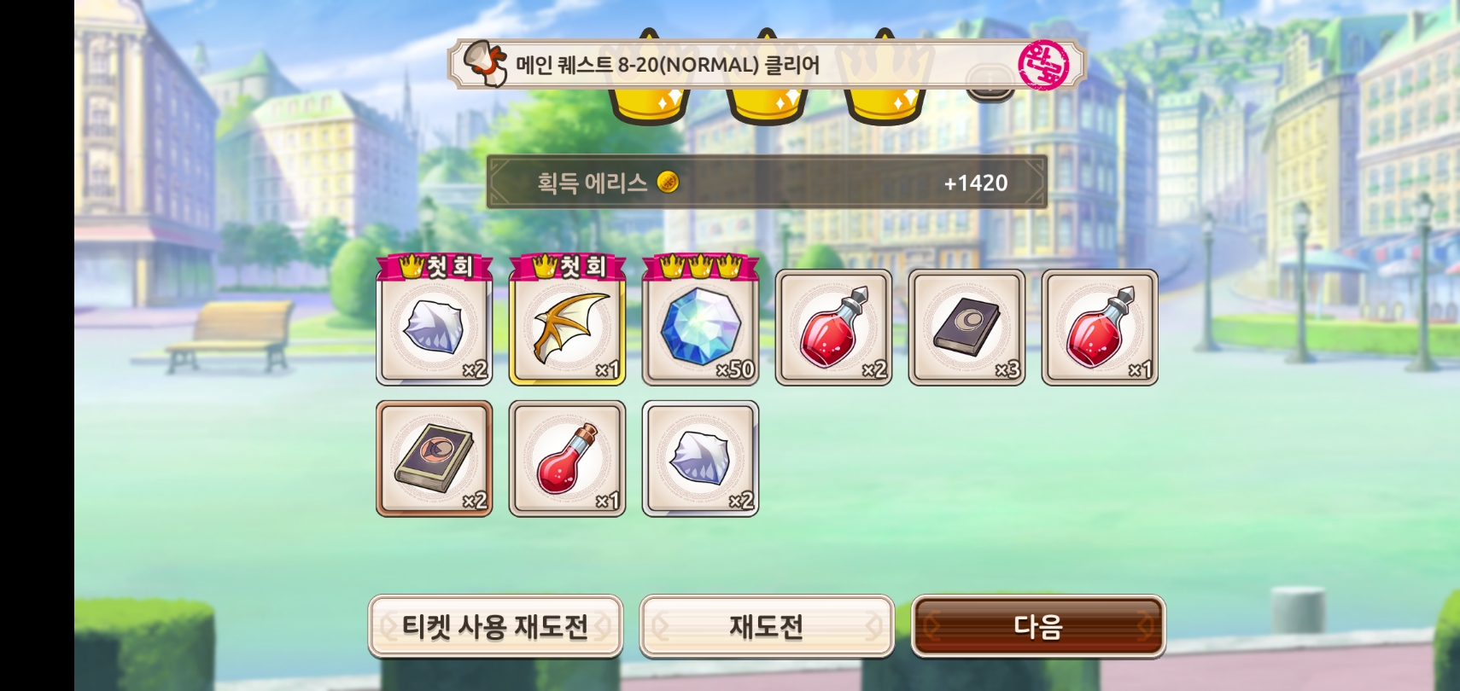This screenshot has height=691, width=1460.
Task: Tap the three-crown badge above the jewel
Action: point(701,267)
